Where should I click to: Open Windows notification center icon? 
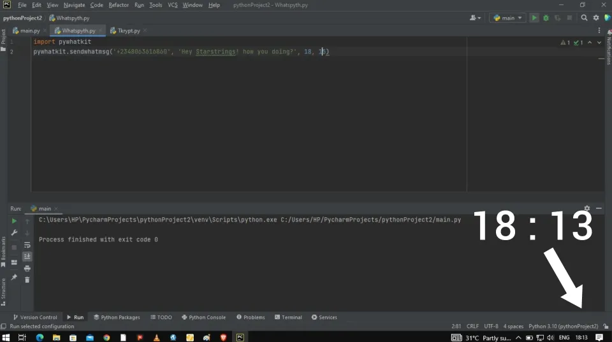point(599,338)
